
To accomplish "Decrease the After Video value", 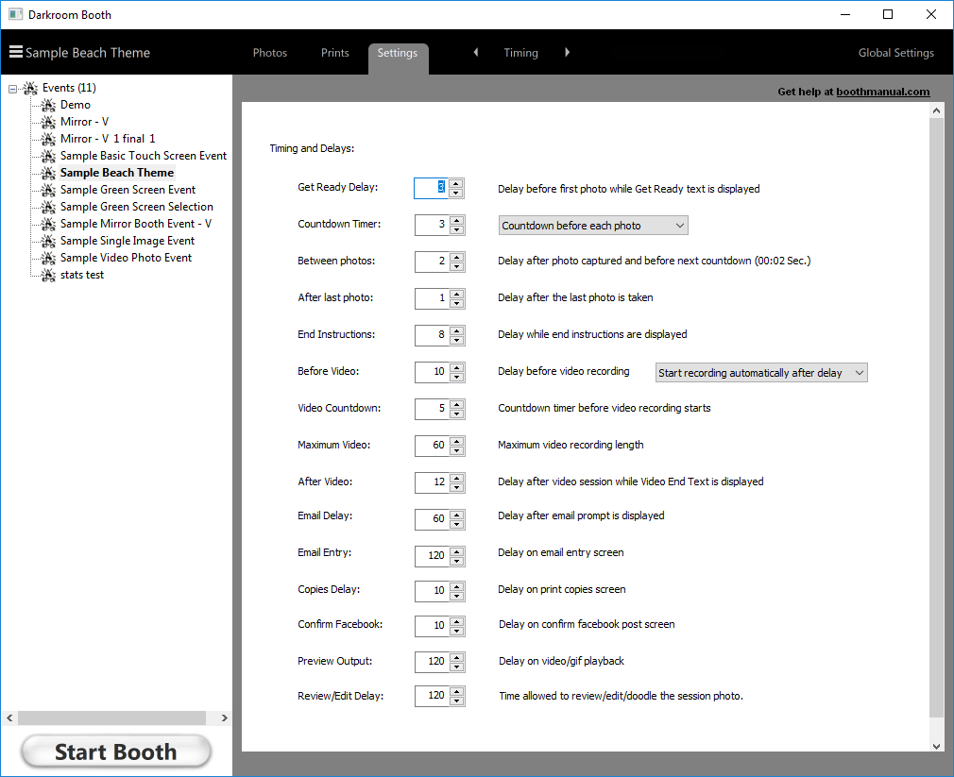I will [x=457, y=487].
